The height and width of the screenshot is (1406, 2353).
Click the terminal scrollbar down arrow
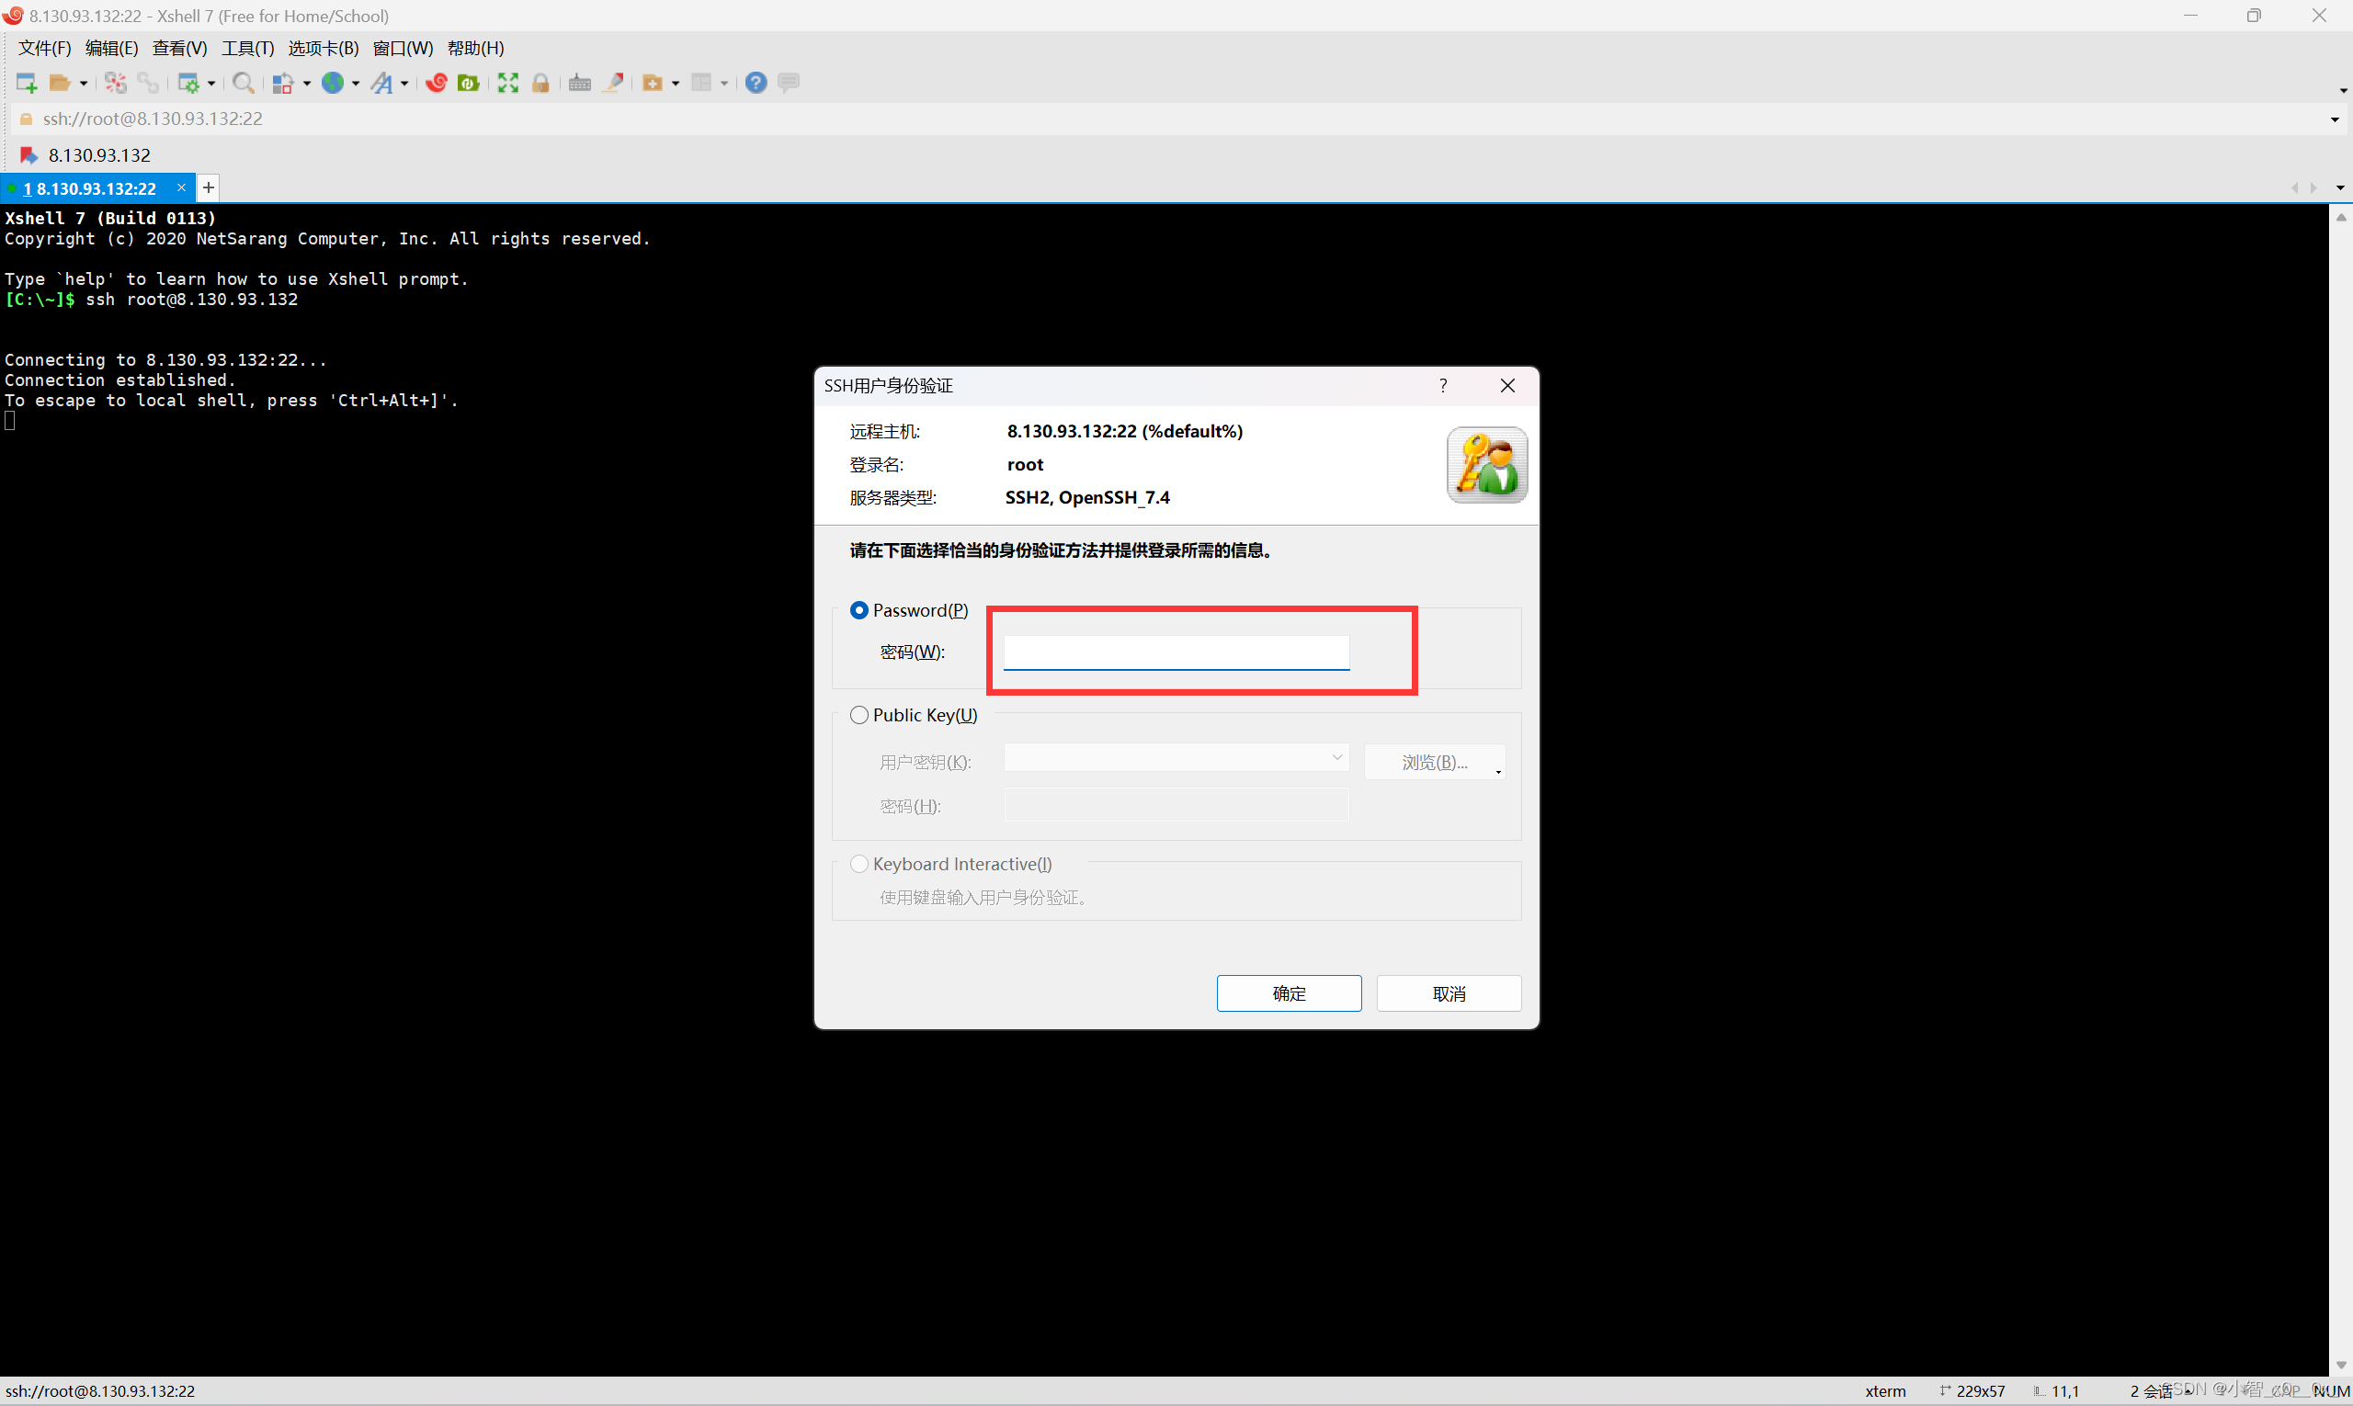click(x=2341, y=1365)
